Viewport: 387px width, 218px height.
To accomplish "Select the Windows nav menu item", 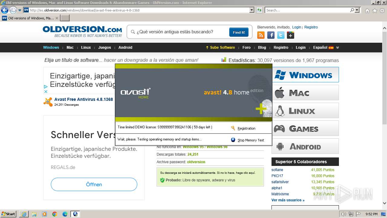I will pos(51,48).
